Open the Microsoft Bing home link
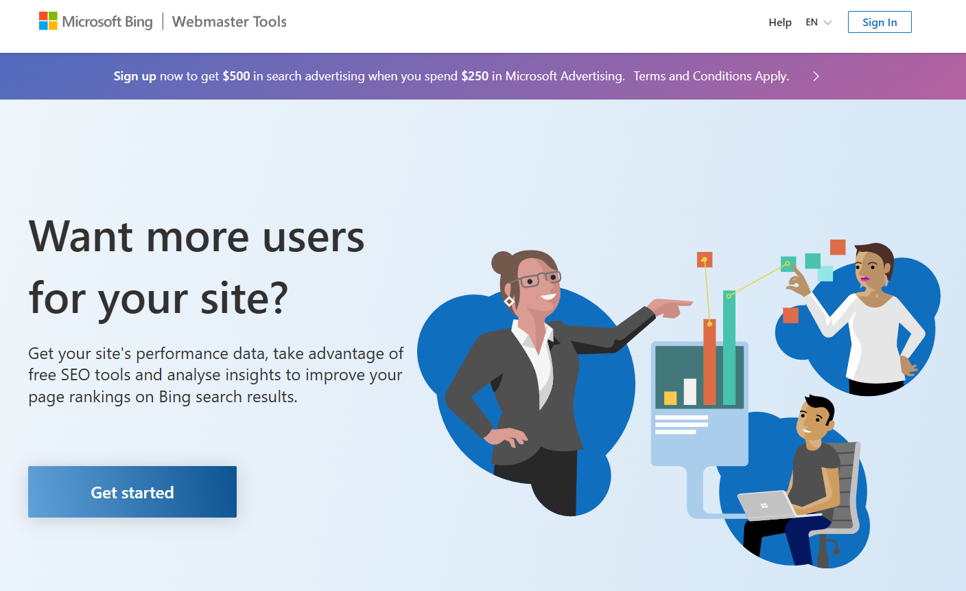 [96, 21]
